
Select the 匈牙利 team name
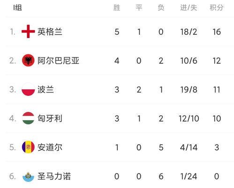[x=50, y=118]
